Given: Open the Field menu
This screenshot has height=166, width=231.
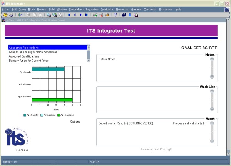Looking at the screenshot, I should coord(52,10).
